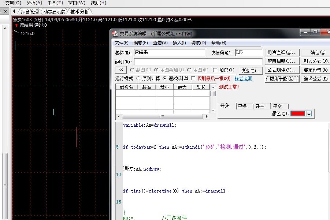Click the 说明 description input field

click(x=198, y=62)
